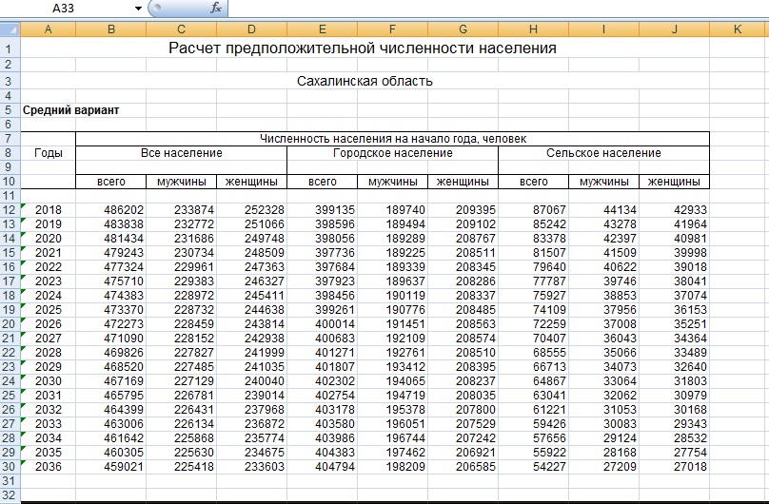Select row 30 header
Screen dimensions: 769x504
pos(10,467)
